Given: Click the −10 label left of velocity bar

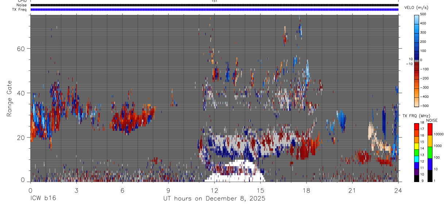Looking at the screenshot, I should [409, 64].
